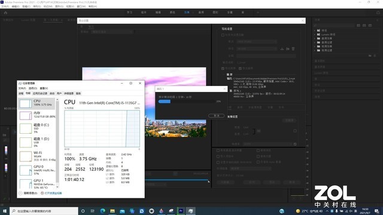
Task: Click the delete preset trash icon
Action: click(x=293, y=49)
